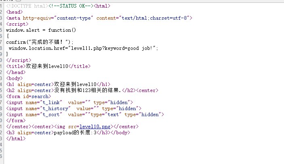Click the "t_link" input name value
This screenshot has width=284, height=164.
(x=51, y=102)
